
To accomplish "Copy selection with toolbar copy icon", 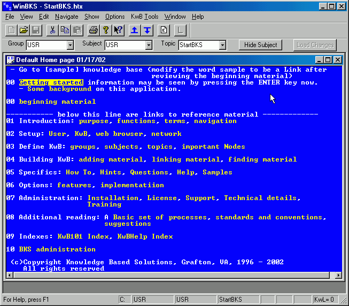I will [x=65, y=30].
